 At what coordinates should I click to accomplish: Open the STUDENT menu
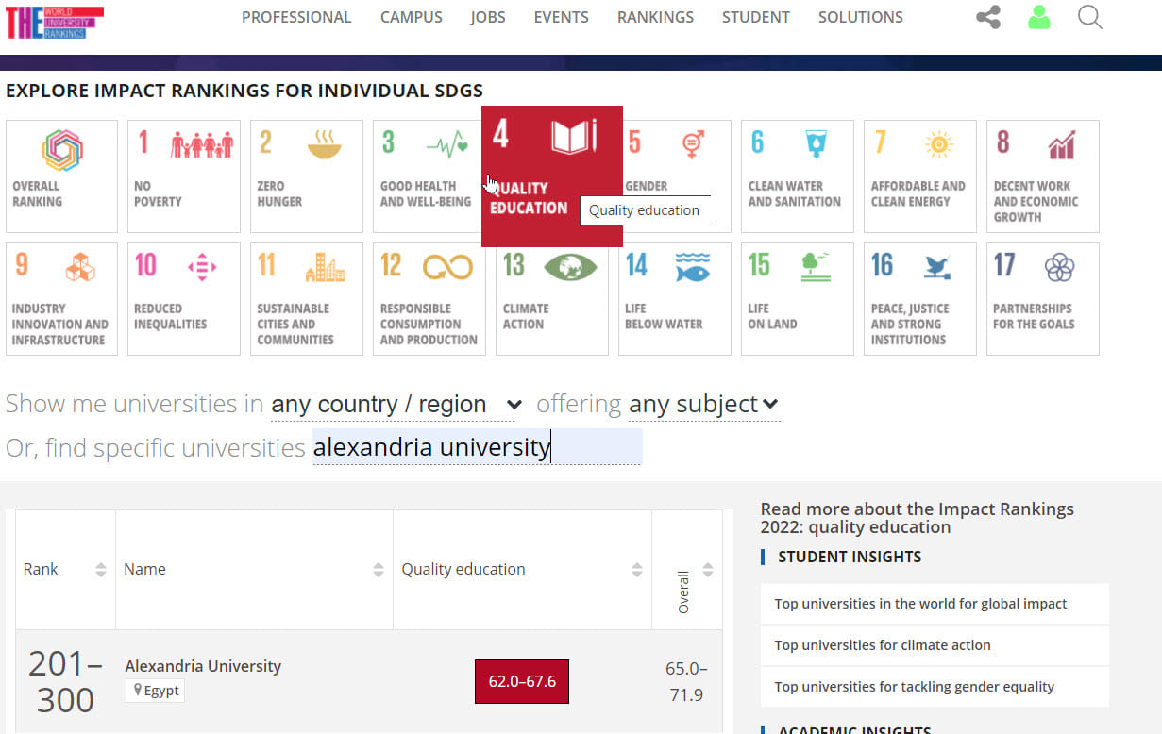tap(755, 17)
